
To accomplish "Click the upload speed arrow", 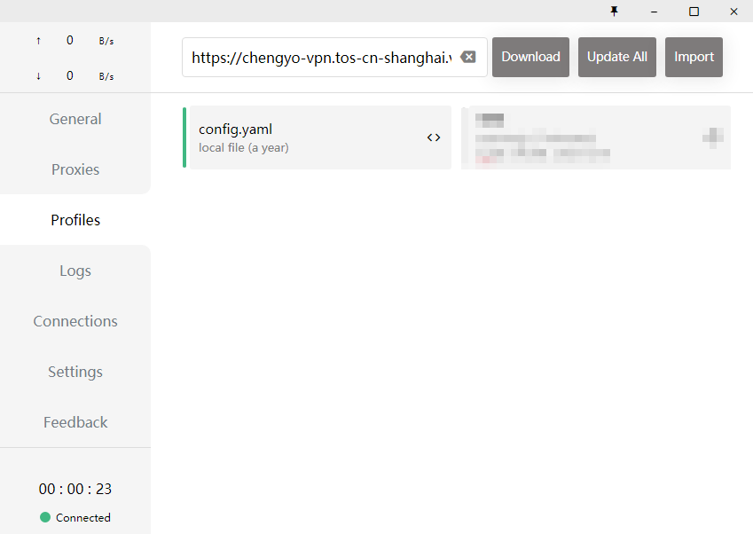I will (38, 41).
